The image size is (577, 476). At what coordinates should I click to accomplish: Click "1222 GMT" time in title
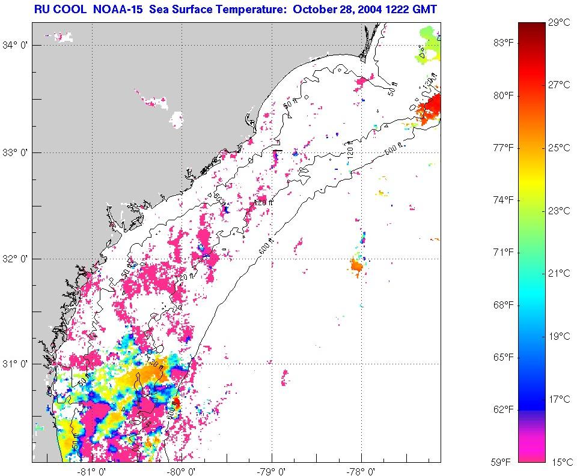tap(411, 9)
